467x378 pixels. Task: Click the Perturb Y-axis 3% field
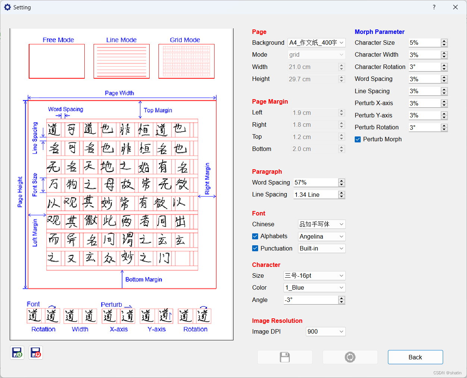tap(424, 115)
